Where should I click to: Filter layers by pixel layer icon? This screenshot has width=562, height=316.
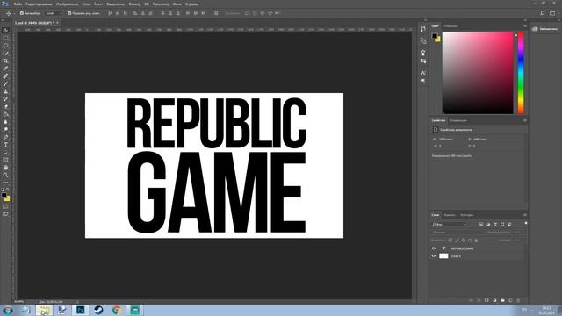pyautogui.click(x=481, y=225)
